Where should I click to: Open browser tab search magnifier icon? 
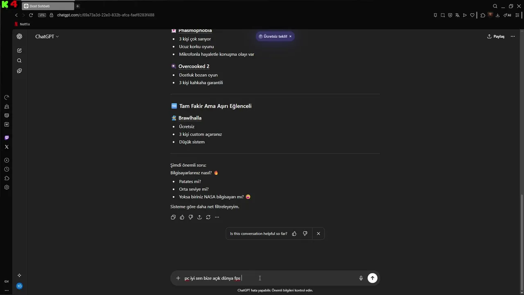pos(495,6)
